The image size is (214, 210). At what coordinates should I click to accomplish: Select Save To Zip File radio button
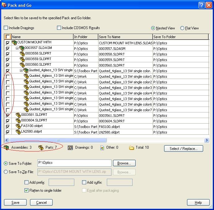tap(6, 172)
